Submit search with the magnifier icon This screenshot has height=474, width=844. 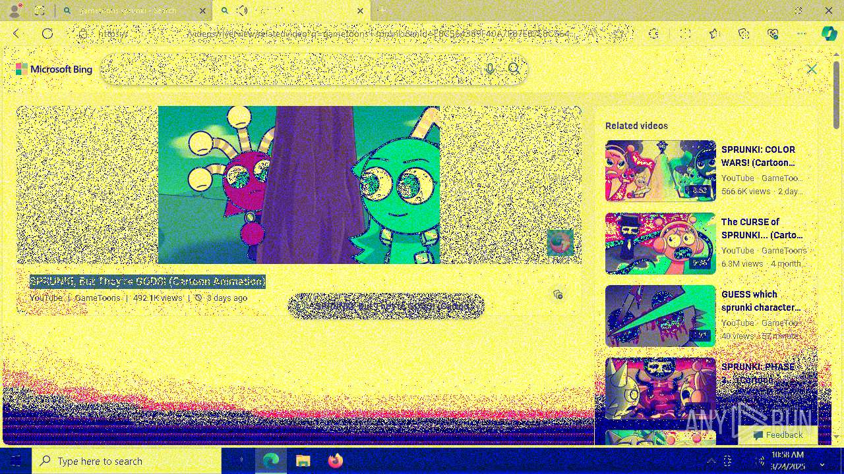click(x=514, y=69)
